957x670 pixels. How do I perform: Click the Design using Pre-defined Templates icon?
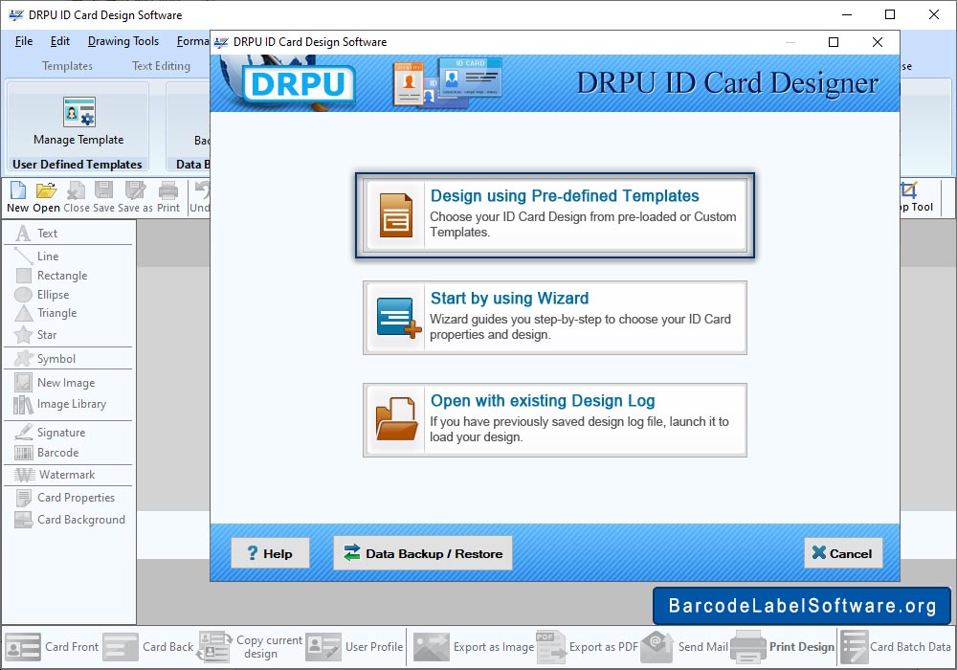coord(395,216)
